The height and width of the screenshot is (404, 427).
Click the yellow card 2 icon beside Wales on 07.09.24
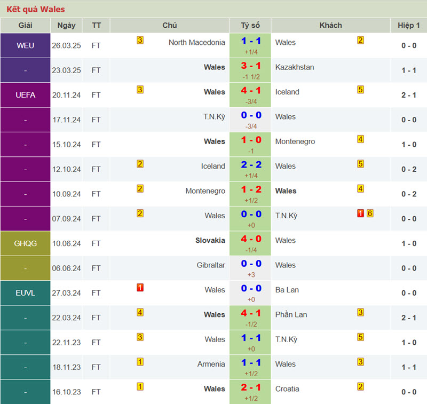tap(140, 213)
